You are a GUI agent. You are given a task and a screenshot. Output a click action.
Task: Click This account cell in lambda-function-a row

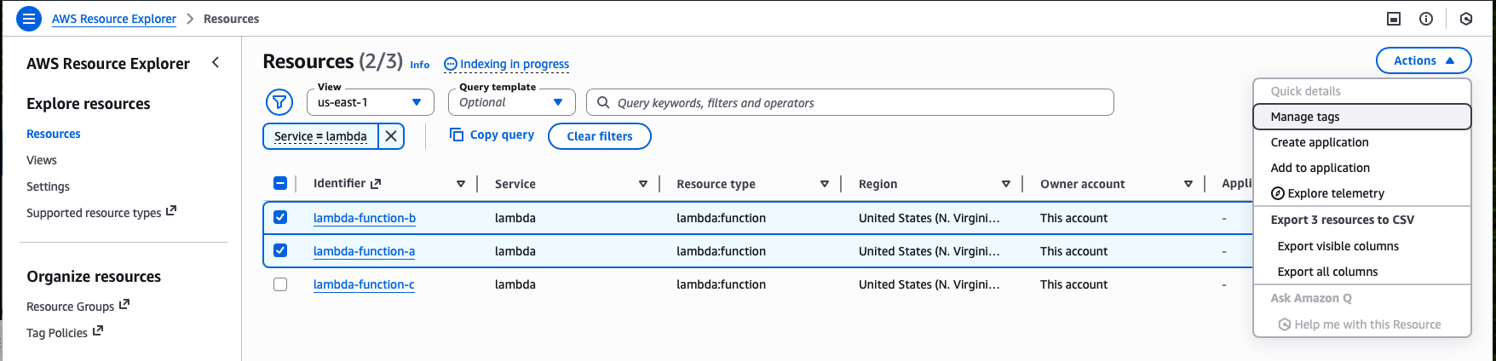tap(1073, 251)
